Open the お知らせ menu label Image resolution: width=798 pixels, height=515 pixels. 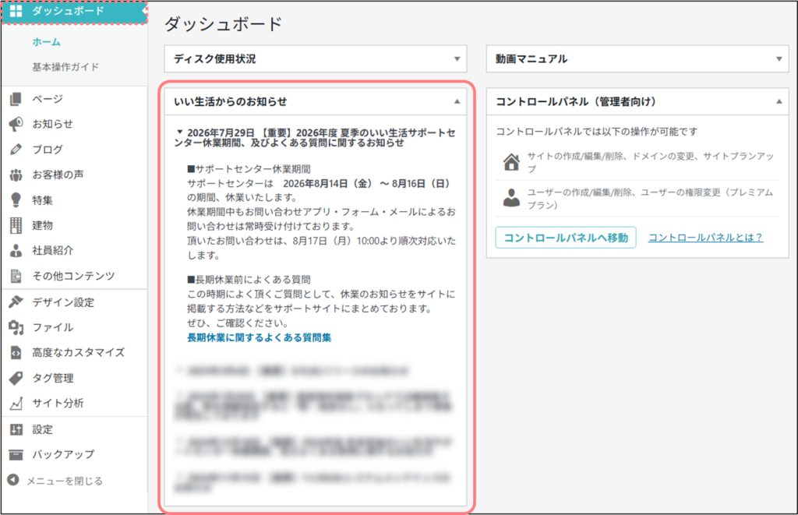[x=53, y=124]
